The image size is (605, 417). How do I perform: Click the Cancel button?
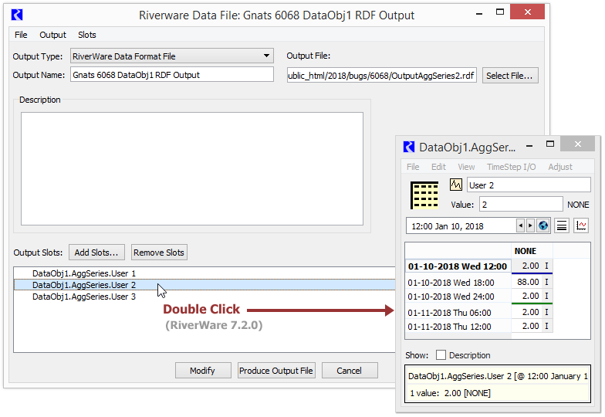(349, 371)
